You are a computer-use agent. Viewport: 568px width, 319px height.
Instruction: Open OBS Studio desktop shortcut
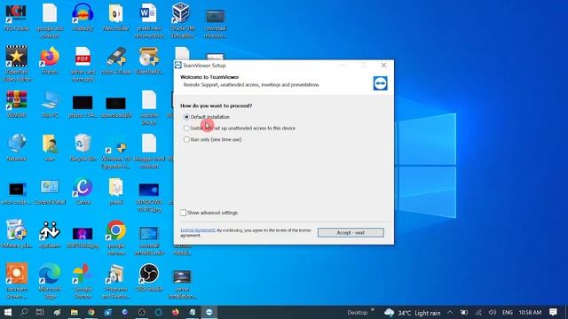click(x=149, y=277)
